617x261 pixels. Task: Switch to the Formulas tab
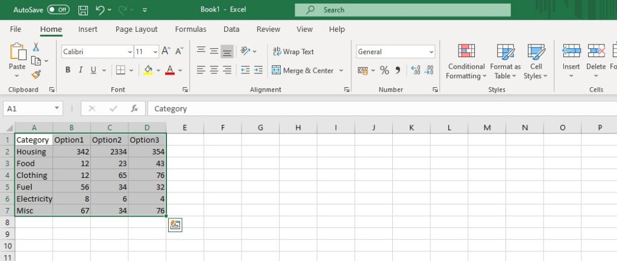(191, 29)
